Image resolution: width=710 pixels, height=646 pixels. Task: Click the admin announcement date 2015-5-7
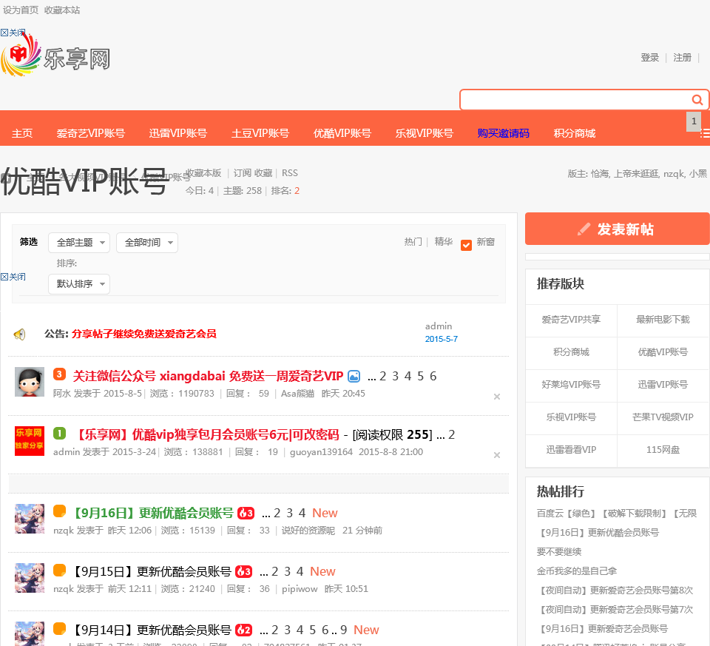point(441,340)
